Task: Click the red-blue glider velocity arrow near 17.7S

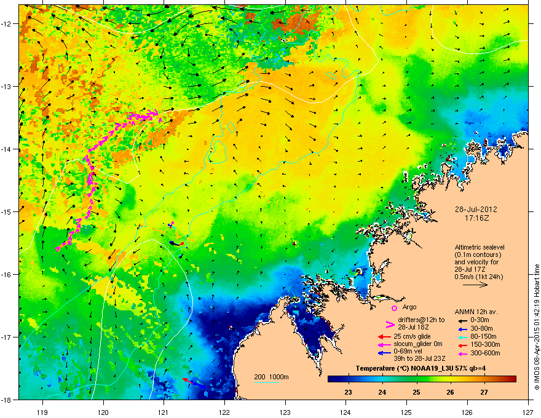Action: pos(194,383)
